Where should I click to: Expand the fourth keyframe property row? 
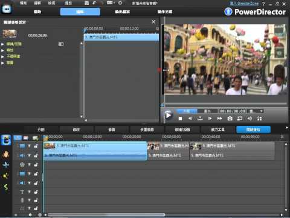point(2,63)
